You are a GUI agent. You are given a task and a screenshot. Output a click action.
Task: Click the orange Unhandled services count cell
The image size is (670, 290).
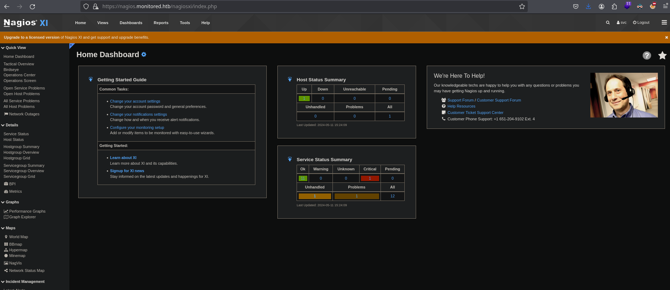tap(315, 196)
